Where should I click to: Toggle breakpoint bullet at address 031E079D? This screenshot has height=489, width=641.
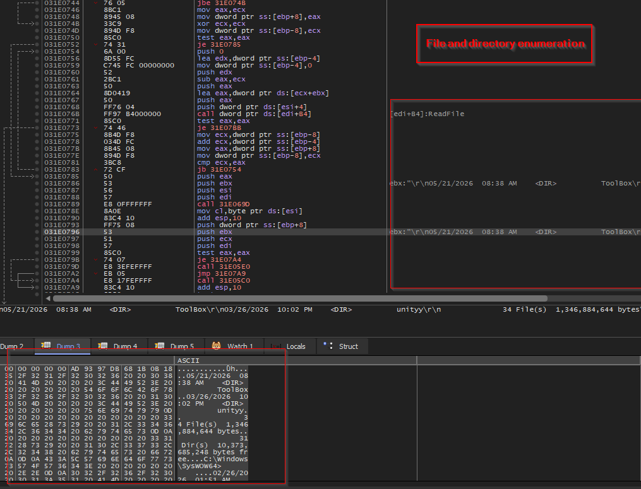[37, 267]
